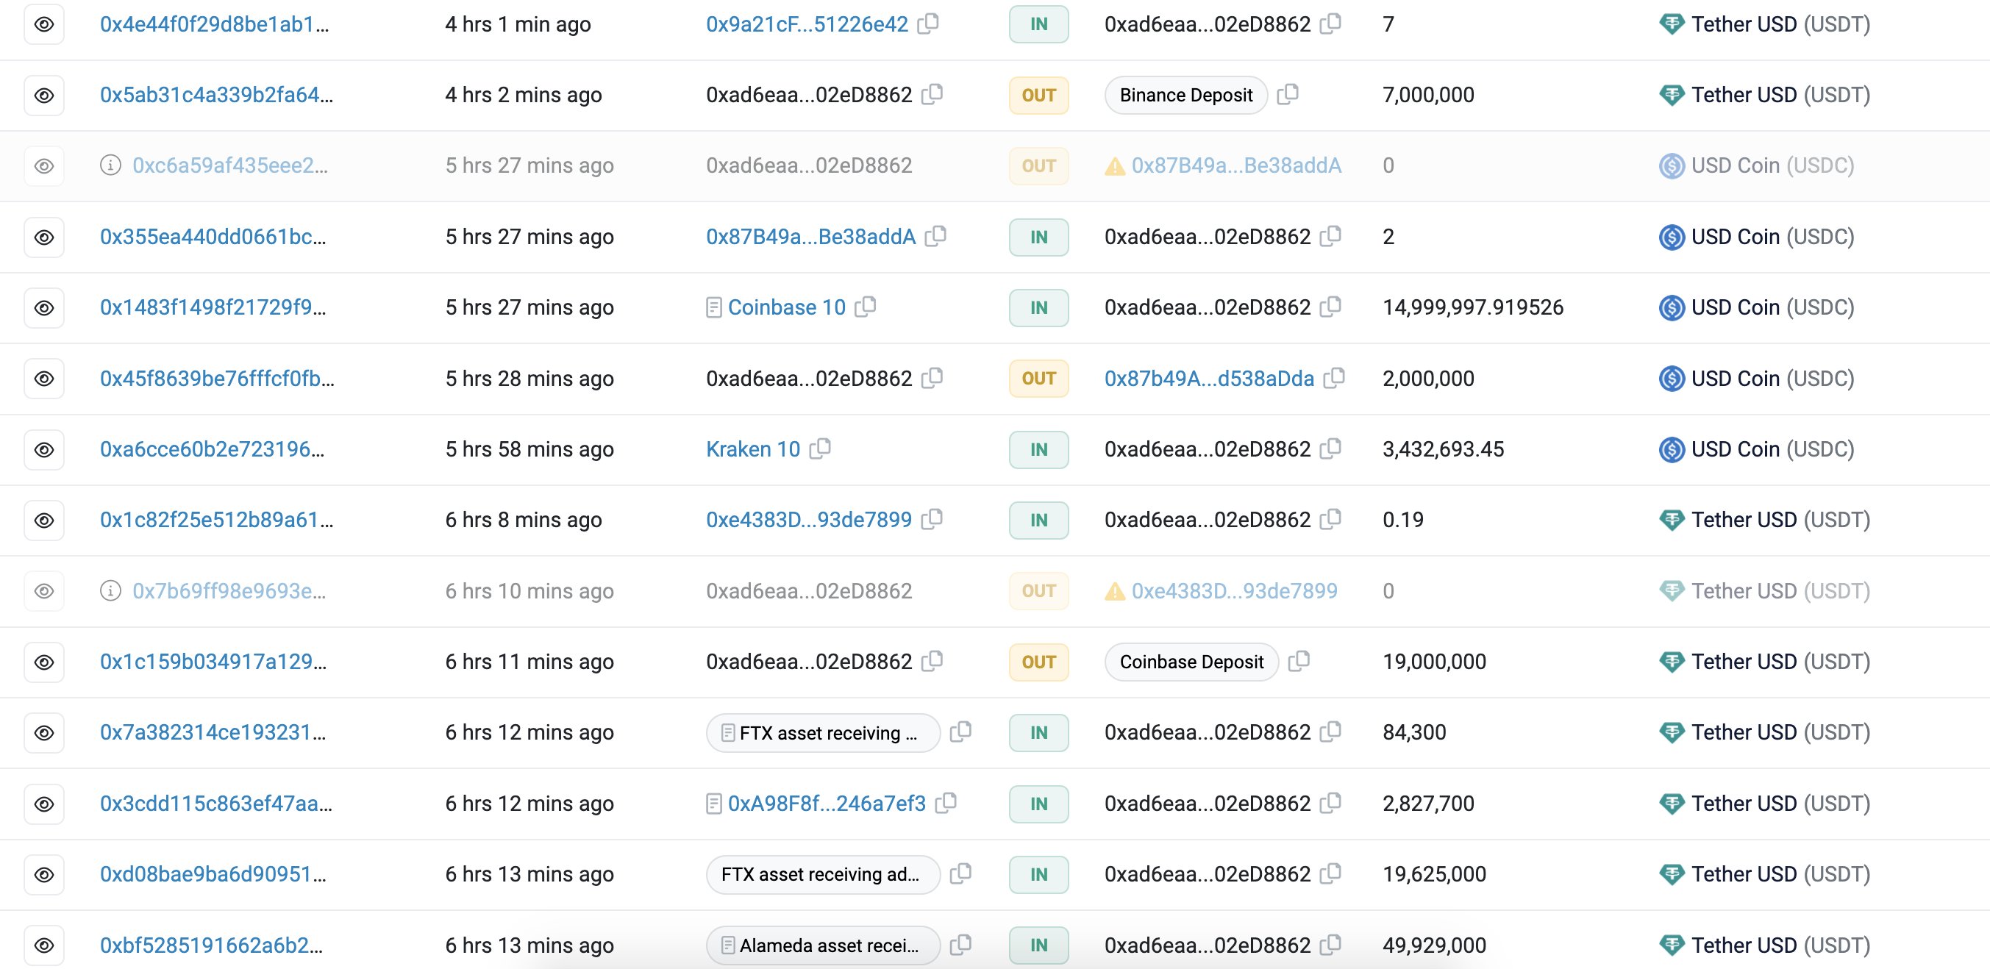Viewport: 1990px width, 969px height.
Task: Click the Binance Deposit label
Action: click(x=1185, y=95)
